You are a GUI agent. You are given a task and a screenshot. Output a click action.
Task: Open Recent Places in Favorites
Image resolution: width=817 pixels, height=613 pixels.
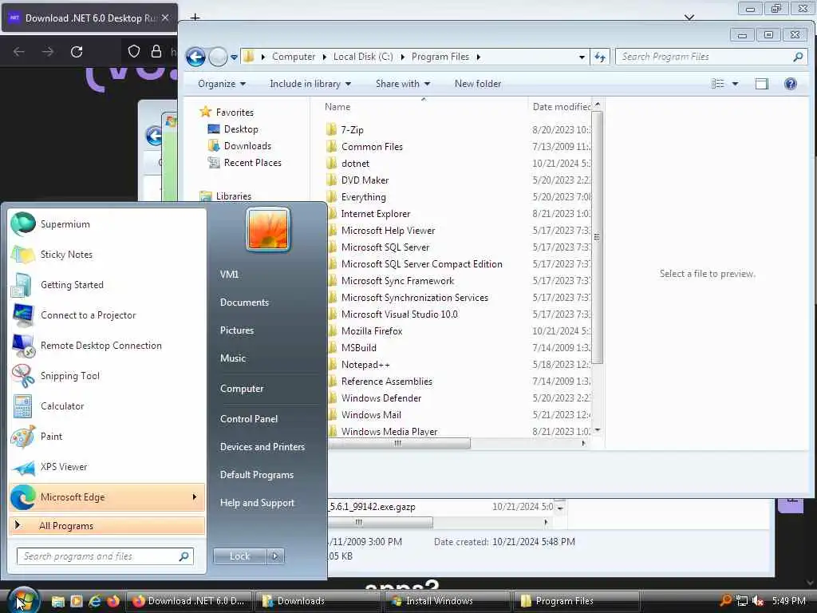click(252, 163)
